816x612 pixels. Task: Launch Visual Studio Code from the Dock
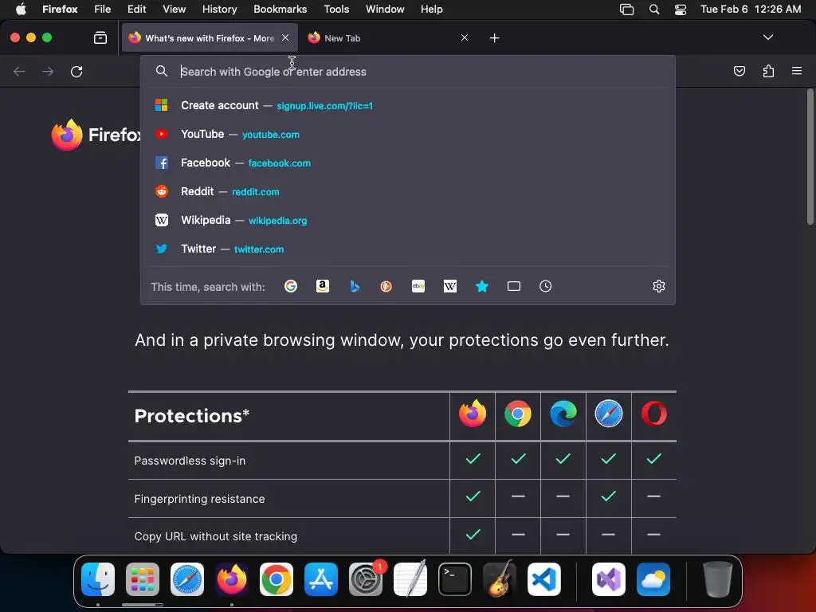point(544,579)
